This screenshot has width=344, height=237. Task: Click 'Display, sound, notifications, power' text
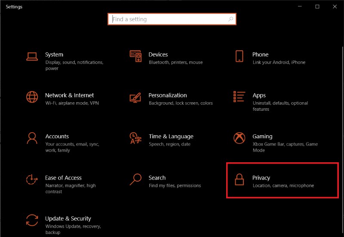click(74, 65)
